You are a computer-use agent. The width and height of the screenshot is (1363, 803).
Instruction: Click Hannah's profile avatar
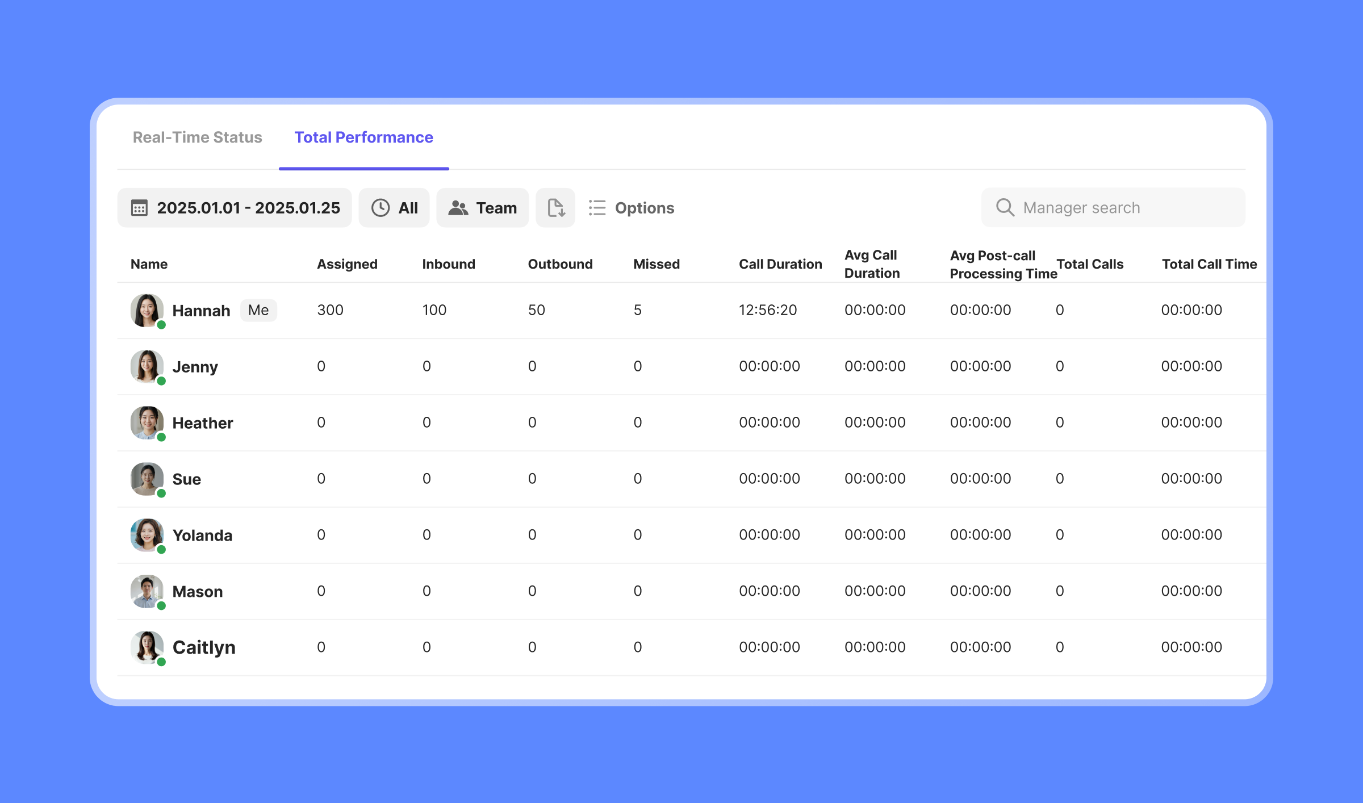coord(147,310)
